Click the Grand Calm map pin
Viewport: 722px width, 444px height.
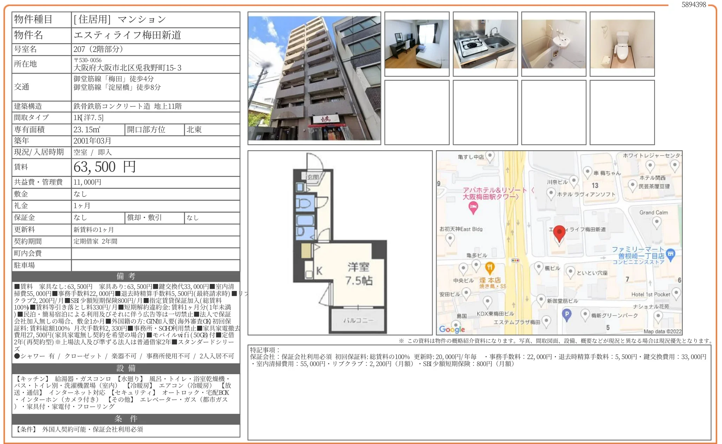coord(656,223)
